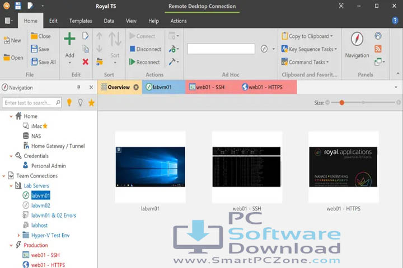Switch to the Templates ribbon tab
Image resolution: width=403 pixels, height=268 pixels.
click(x=81, y=21)
